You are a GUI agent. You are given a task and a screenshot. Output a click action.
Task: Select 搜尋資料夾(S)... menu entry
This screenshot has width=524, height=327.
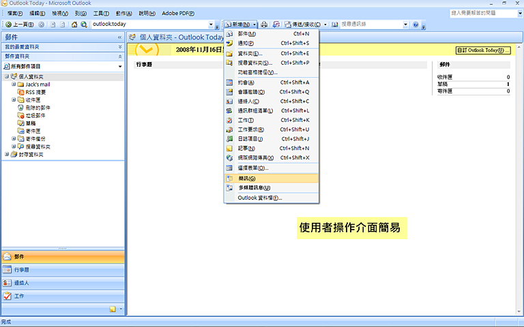tap(272, 63)
